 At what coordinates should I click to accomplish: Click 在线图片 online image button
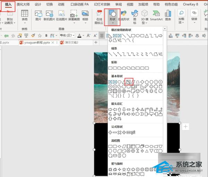[62, 16]
